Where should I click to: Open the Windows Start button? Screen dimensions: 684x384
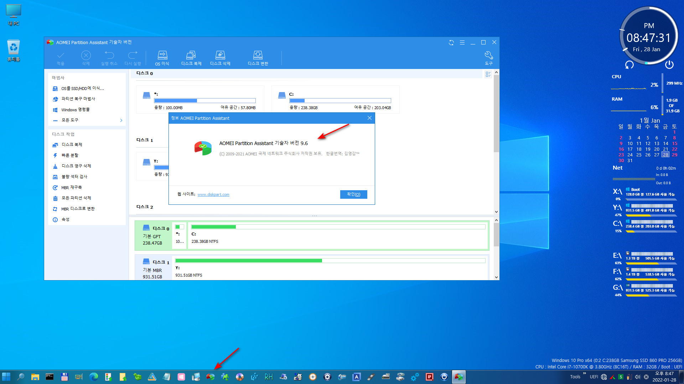pos(6,377)
